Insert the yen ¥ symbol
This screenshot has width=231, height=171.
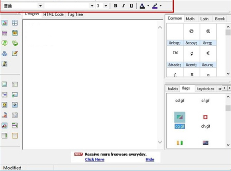192,75
